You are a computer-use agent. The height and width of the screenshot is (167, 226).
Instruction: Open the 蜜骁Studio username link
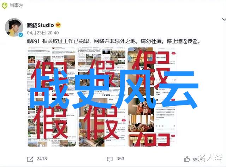(40, 25)
